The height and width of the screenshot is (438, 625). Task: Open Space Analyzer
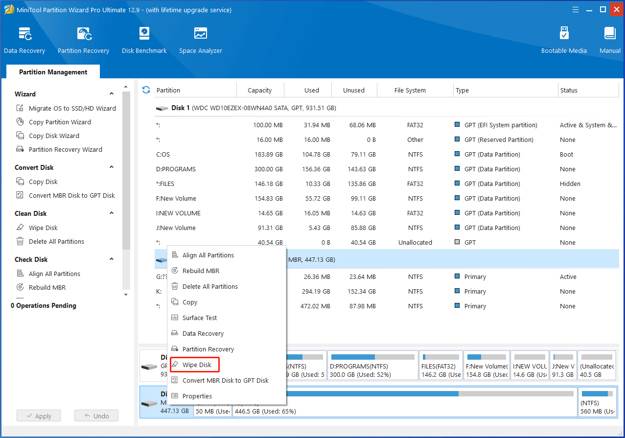point(200,41)
